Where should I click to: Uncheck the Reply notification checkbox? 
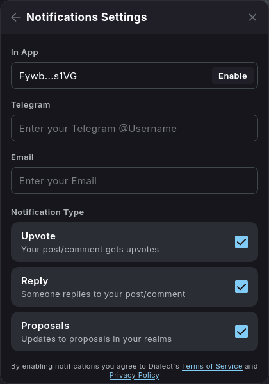coord(241,287)
